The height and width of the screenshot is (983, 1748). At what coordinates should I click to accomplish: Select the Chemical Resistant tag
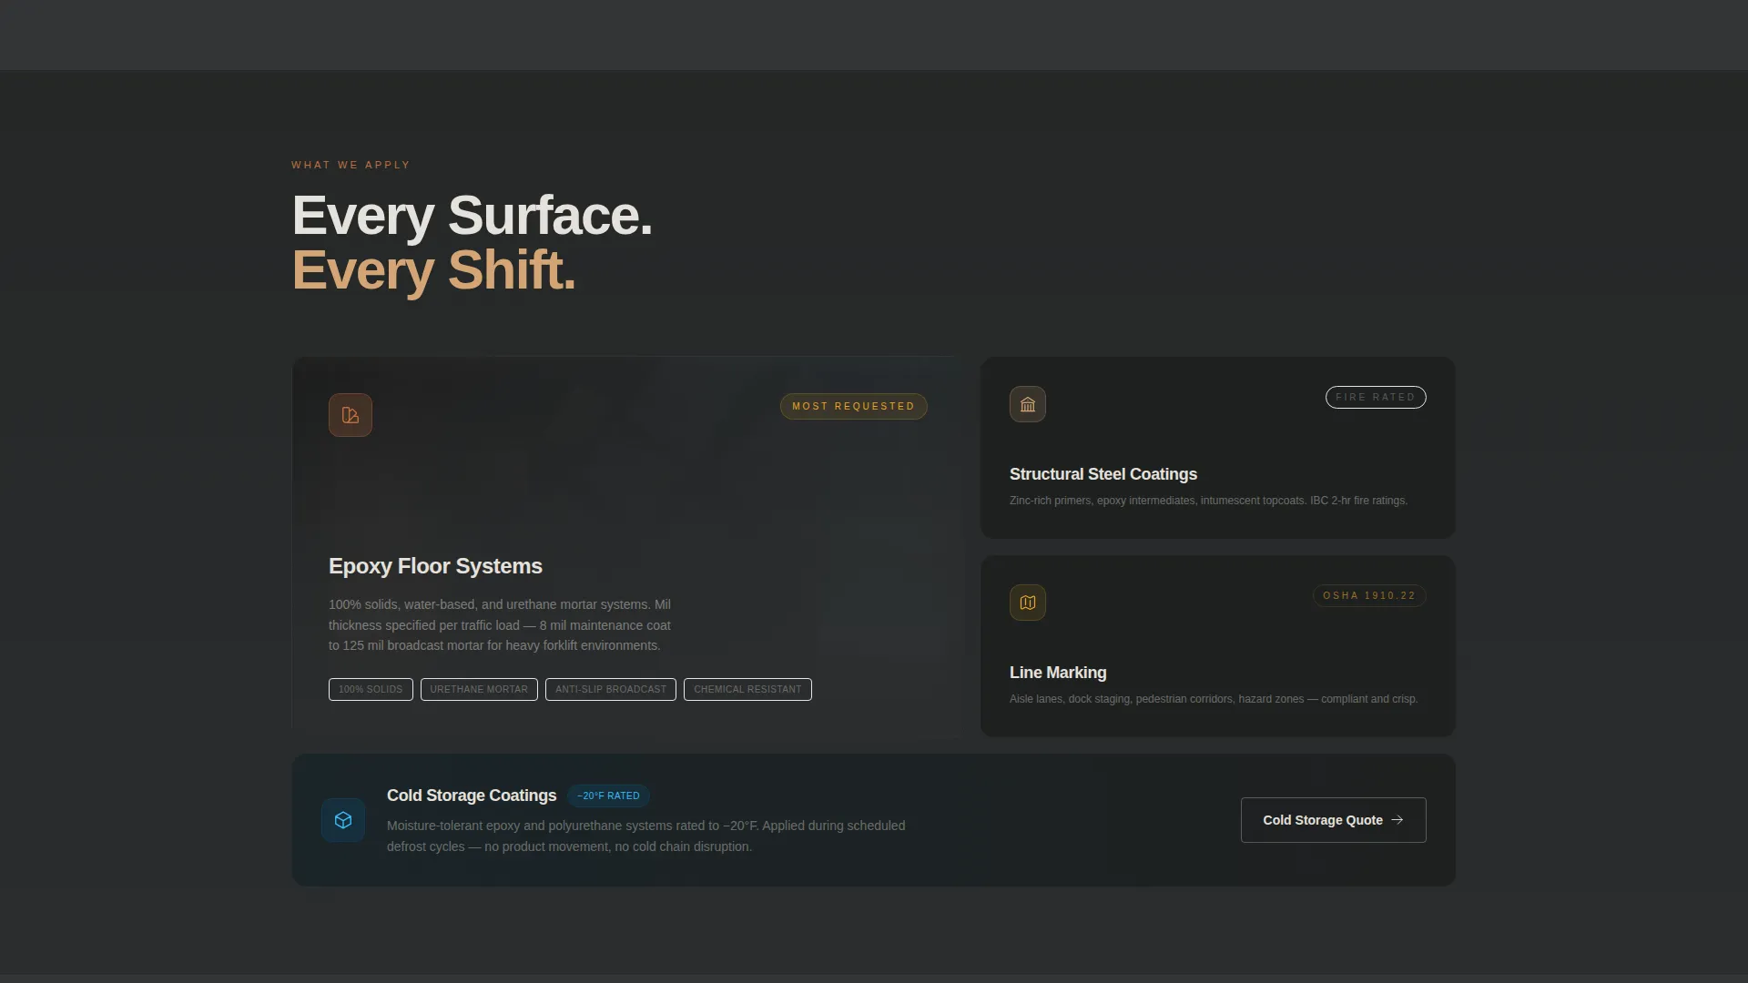pyautogui.click(x=747, y=689)
